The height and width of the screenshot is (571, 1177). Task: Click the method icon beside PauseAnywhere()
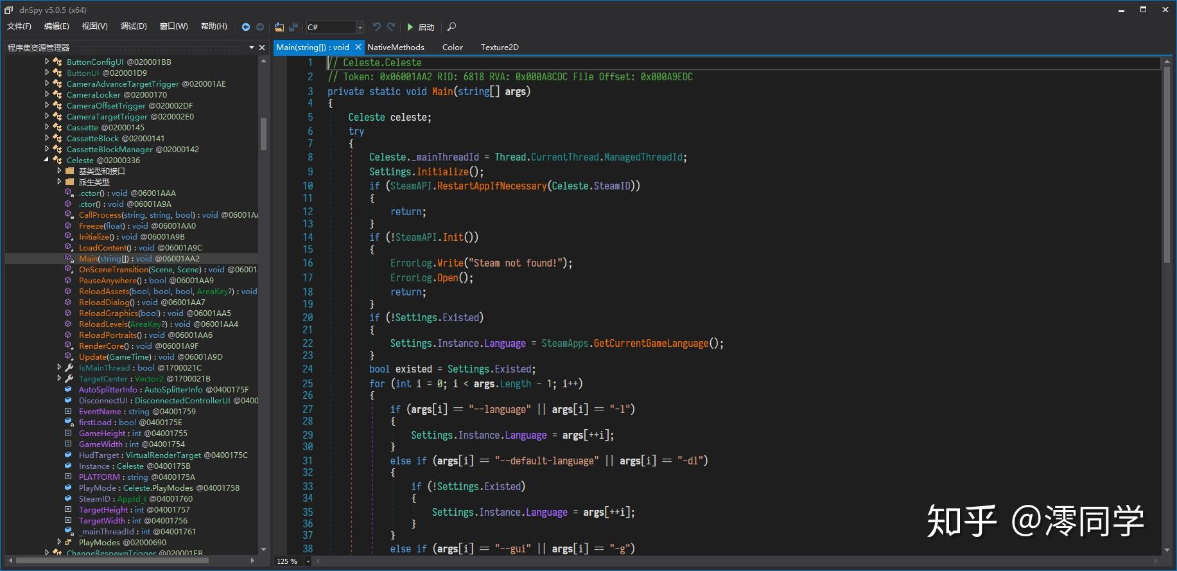click(x=69, y=280)
